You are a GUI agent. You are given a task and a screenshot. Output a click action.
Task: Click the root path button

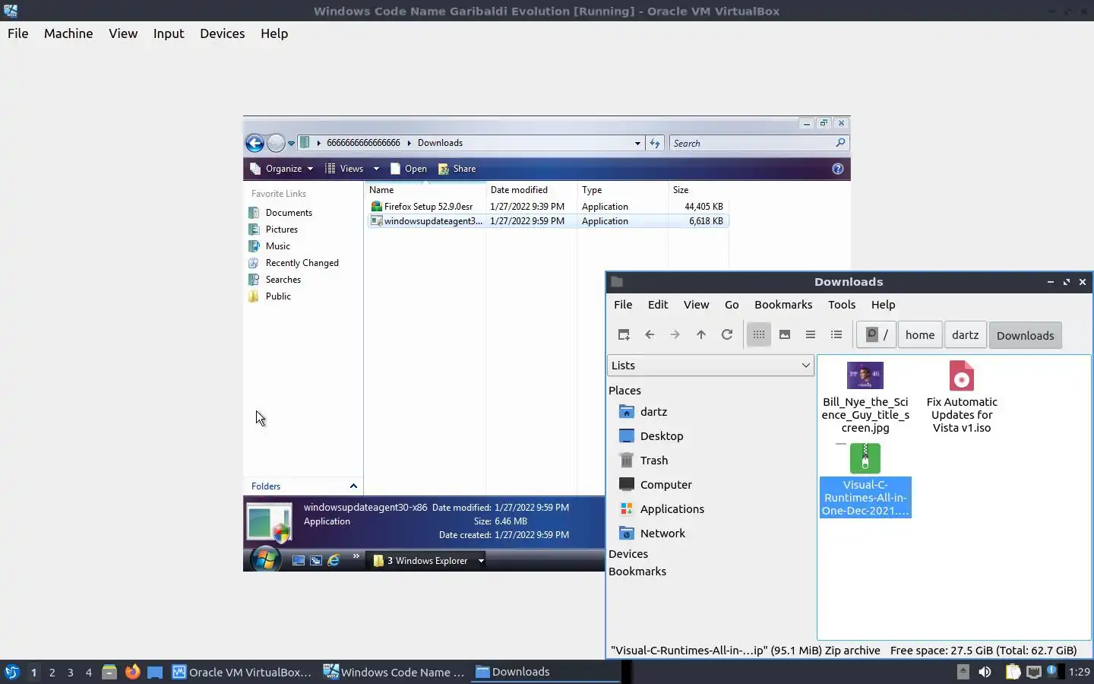(x=877, y=334)
